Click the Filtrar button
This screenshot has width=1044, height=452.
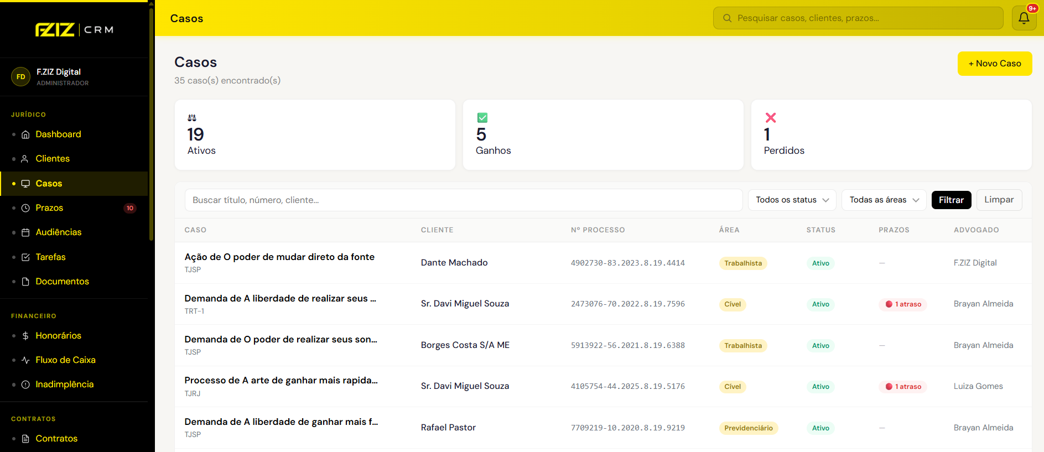[951, 200]
